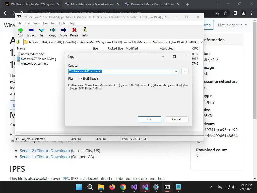Open a new Chrome tab
The height and width of the screenshot is (193, 257).
tap(188, 4)
